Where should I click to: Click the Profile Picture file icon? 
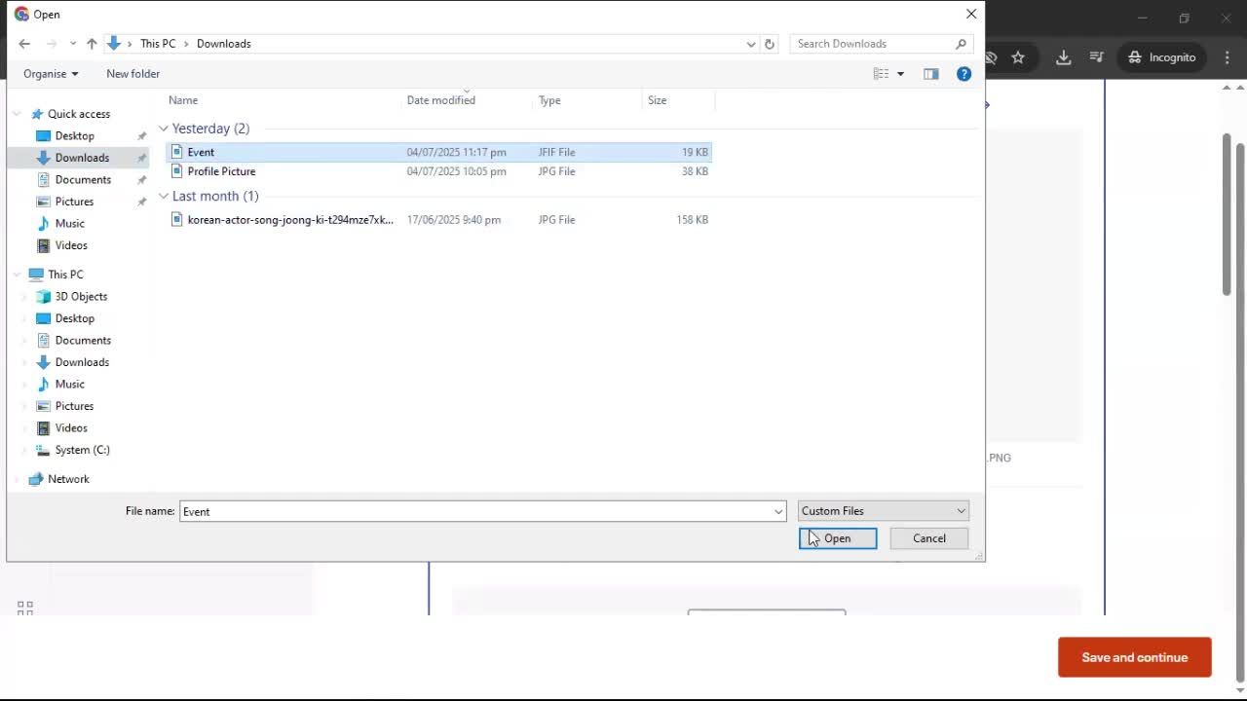[x=177, y=171]
